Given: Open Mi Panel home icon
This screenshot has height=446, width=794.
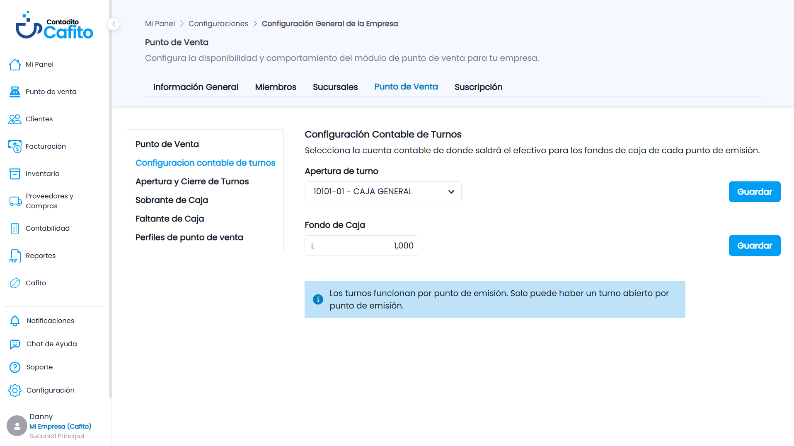Looking at the screenshot, I should [x=15, y=64].
